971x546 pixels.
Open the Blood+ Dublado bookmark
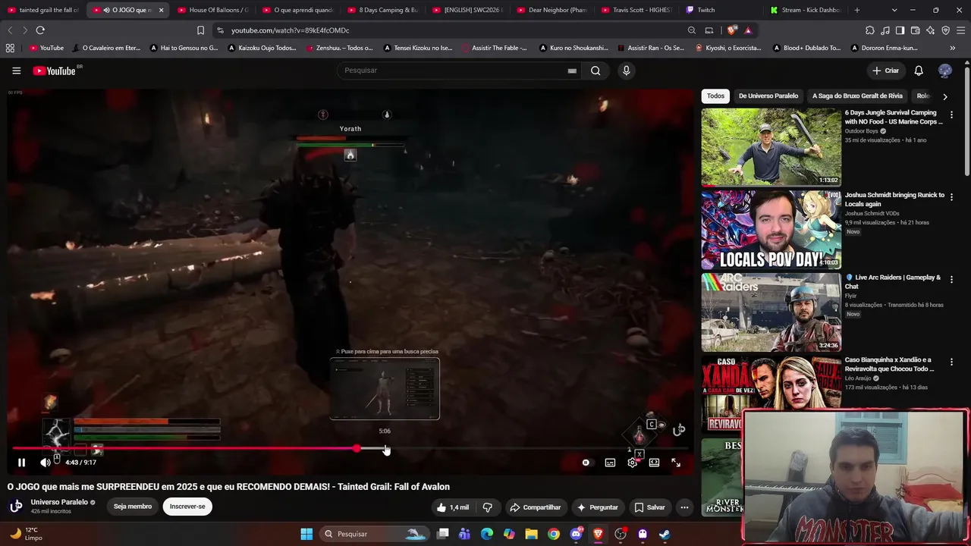(x=806, y=48)
